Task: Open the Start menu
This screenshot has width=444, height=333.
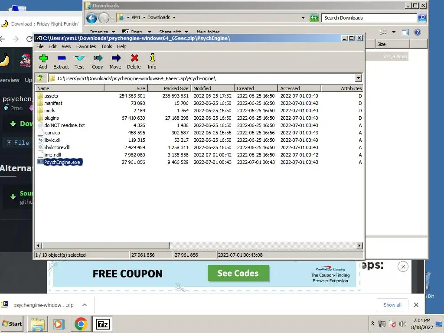Action: [12, 323]
